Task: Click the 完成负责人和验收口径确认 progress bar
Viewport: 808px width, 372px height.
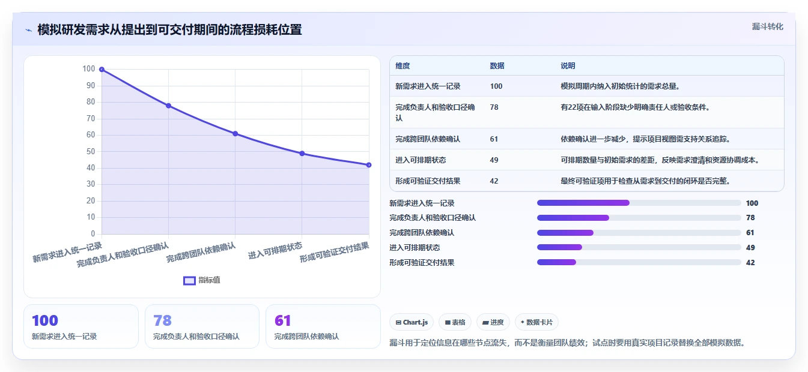Action: tap(639, 218)
